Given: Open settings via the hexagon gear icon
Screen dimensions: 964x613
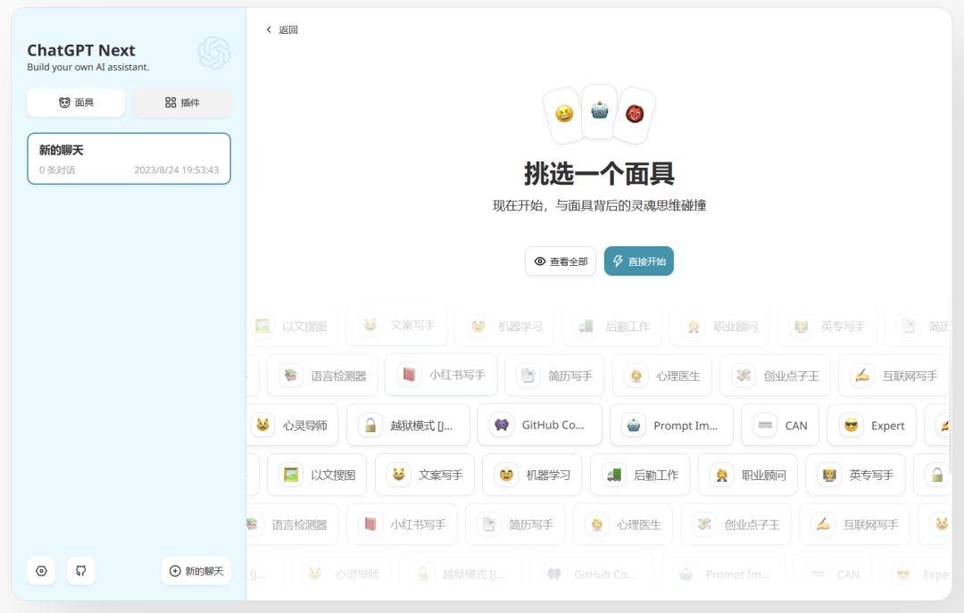Looking at the screenshot, I should coord(41,571).
